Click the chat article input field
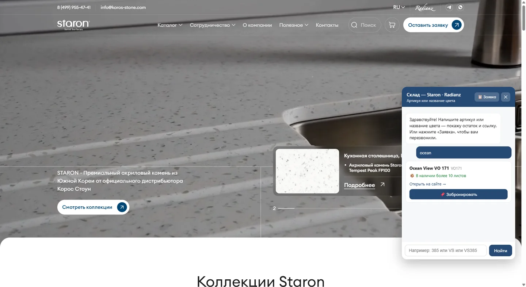526x287 pixels. 446,250
